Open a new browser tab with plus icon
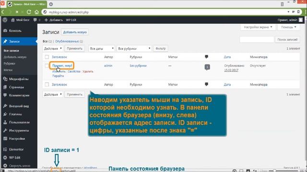 tap(51, 4)
